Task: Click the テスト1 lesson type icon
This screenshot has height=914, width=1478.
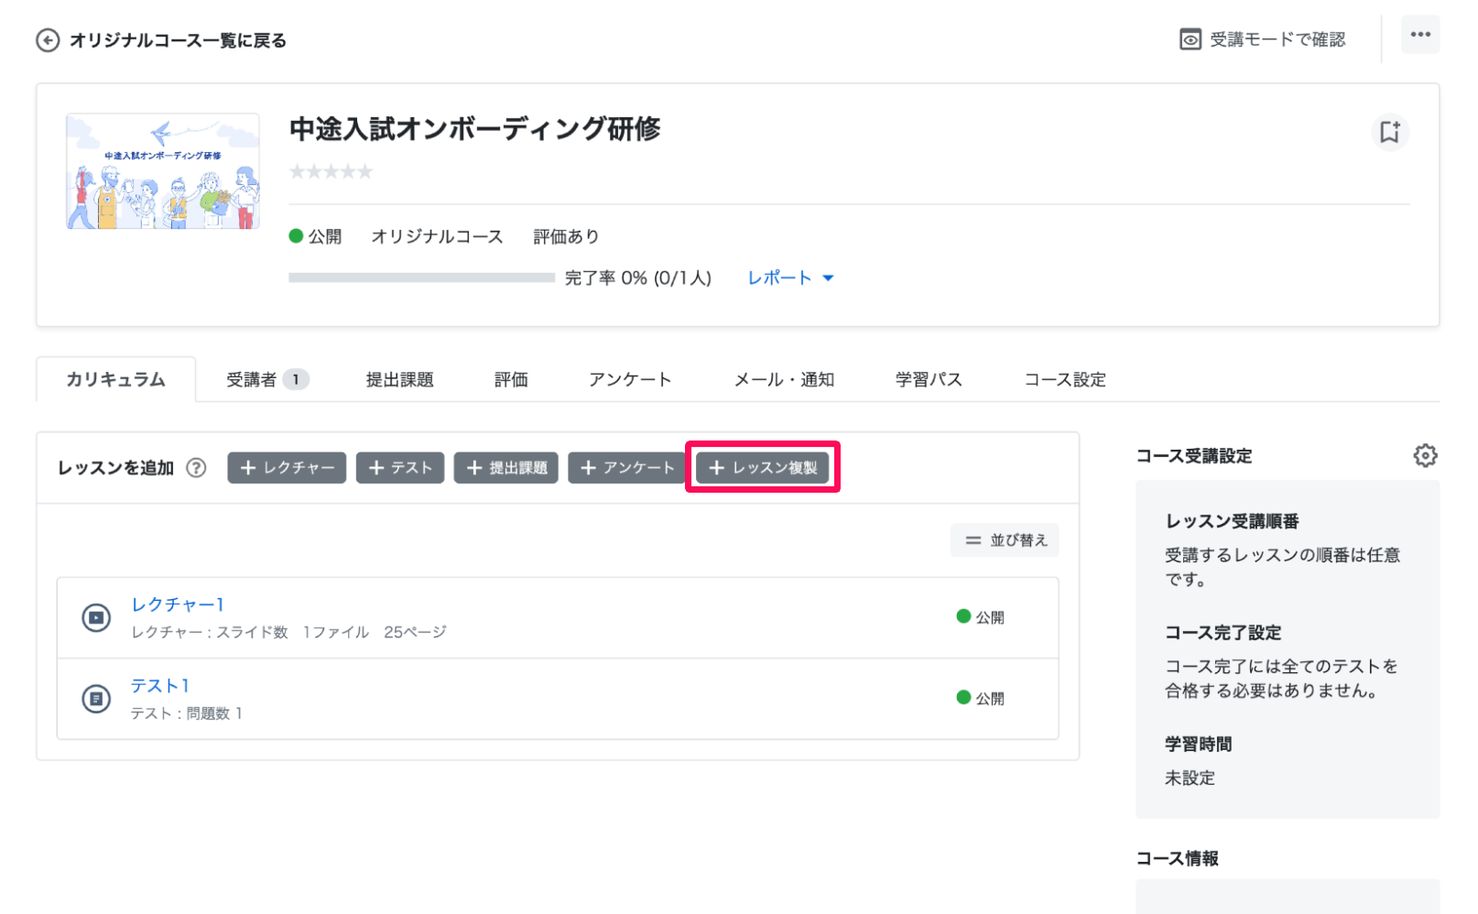Action: [96, 699]
